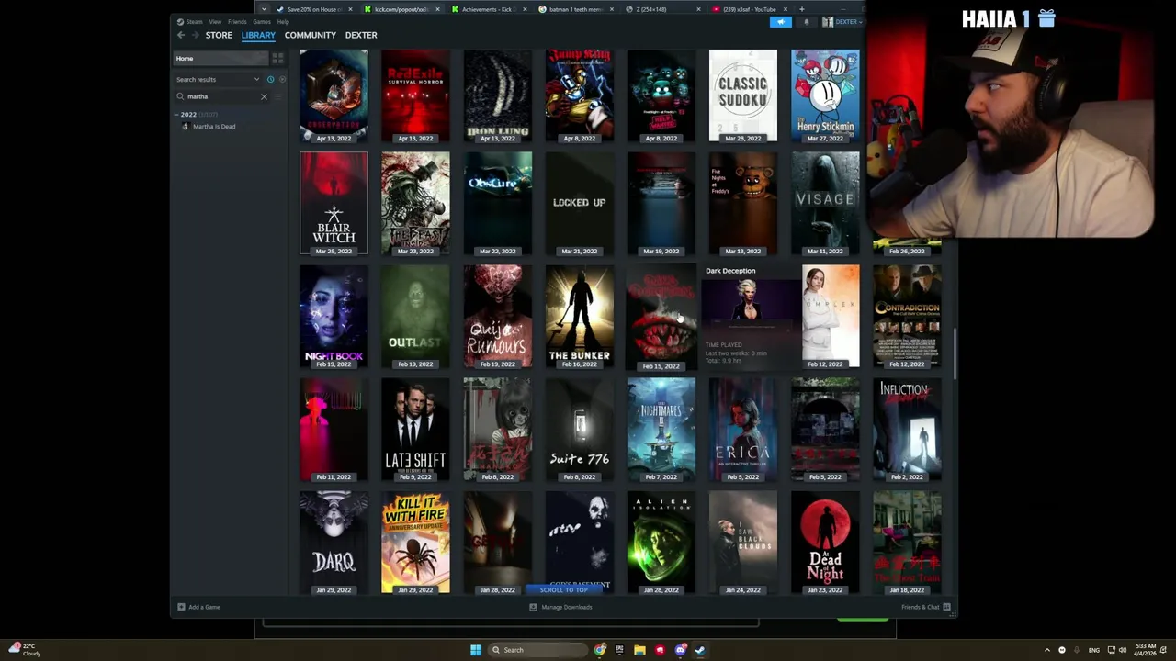Open the Kill It With Fire cover
This screenshot has width=1176, height=661.
point(415,542)
